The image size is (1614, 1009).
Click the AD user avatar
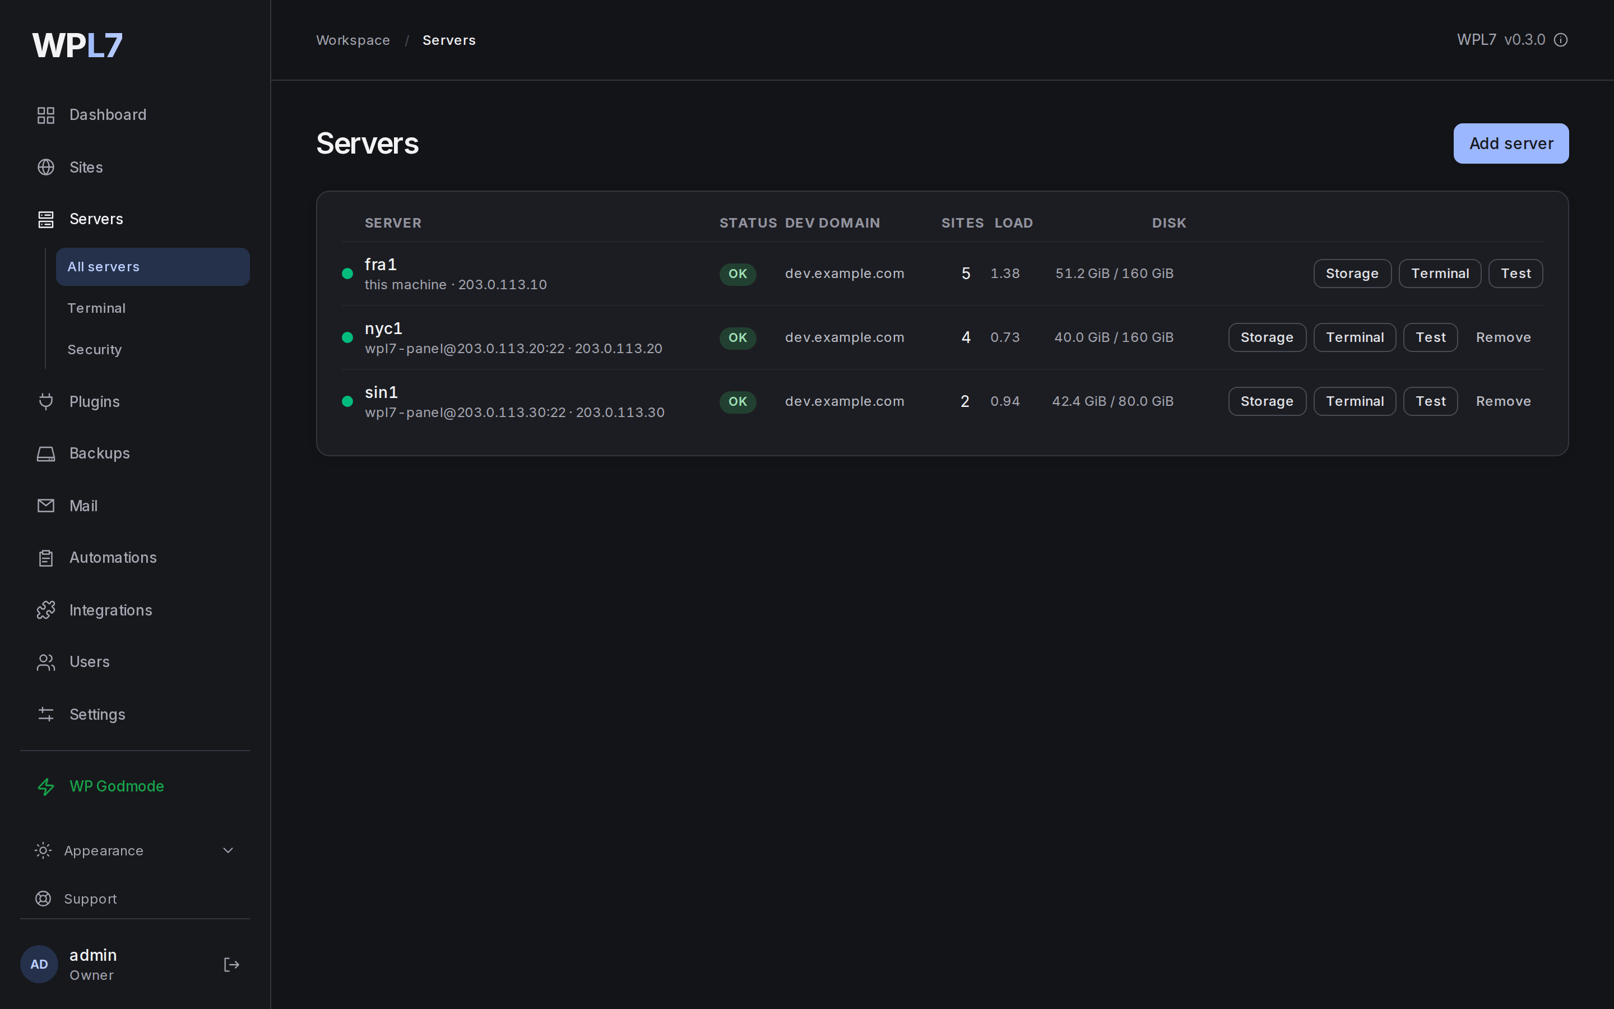tap(39, 964)
